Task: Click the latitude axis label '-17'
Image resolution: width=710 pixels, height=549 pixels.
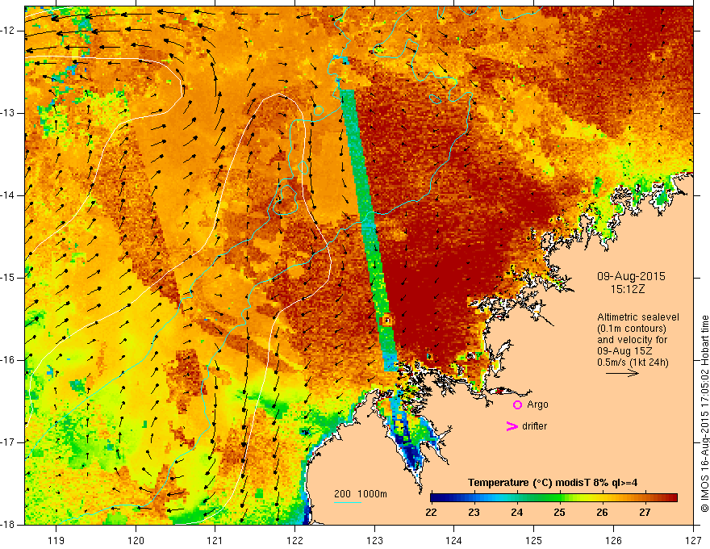Action: [8, 442]
